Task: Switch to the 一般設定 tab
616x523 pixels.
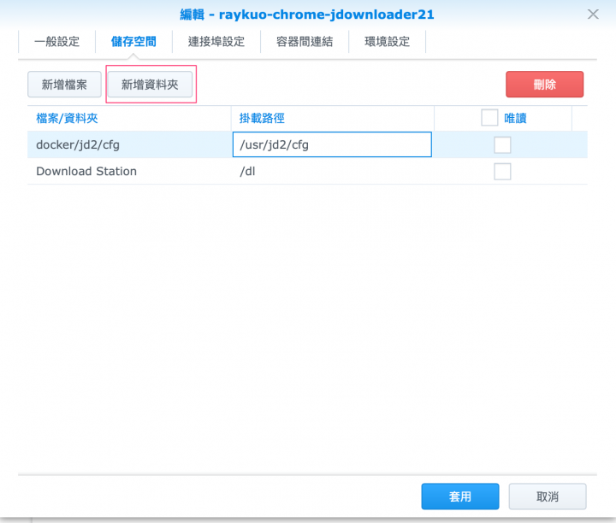Action: (x=57, y=41)
